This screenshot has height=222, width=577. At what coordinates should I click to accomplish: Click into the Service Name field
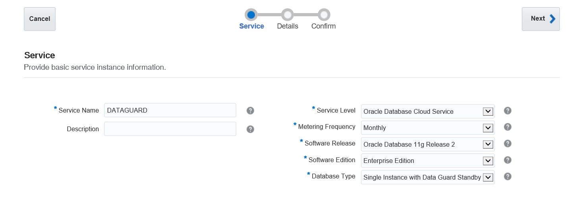(170, 110)
